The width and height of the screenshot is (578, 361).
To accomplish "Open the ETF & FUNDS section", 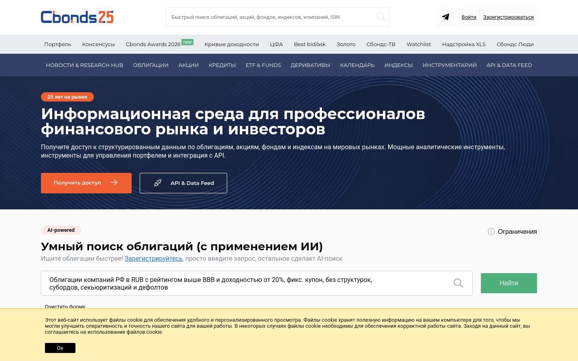I will (263, 65).
